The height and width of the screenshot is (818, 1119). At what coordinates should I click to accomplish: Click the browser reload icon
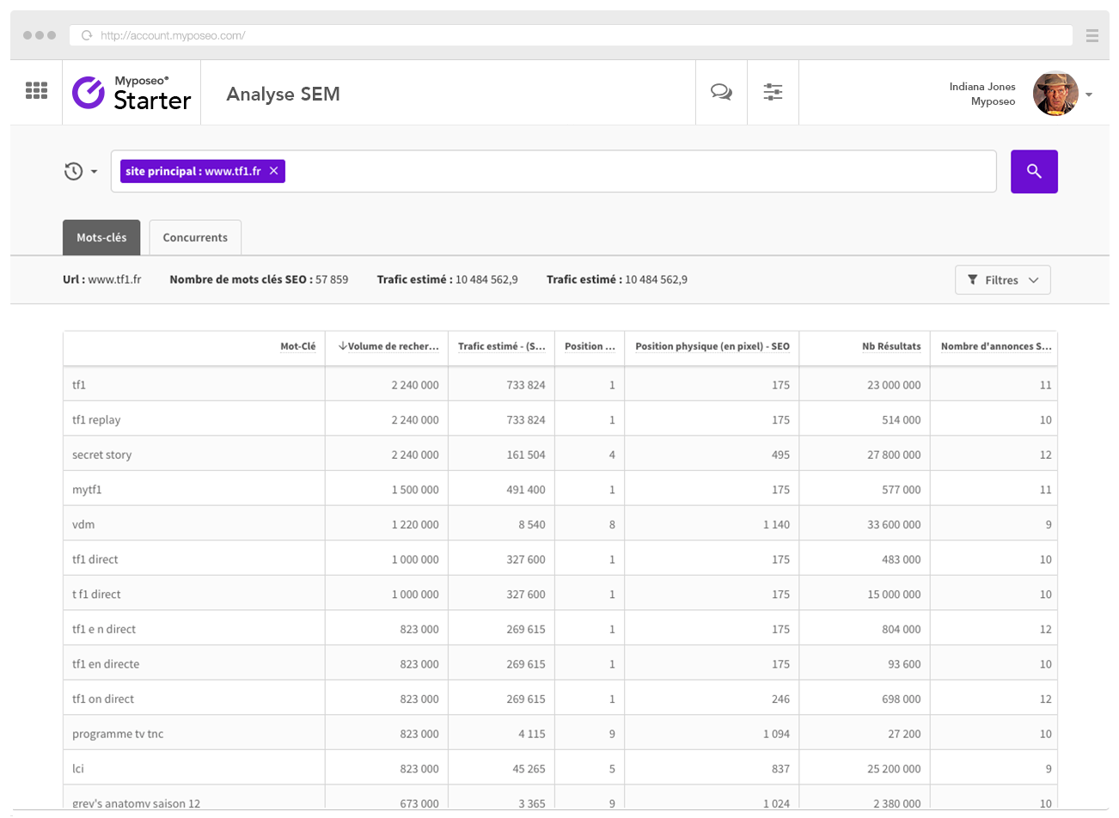pos(87,35)
